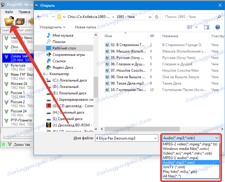Open the Упорядочить dropdown menu
The height and width of the screenshot is (182, 225).
[52, 27]
